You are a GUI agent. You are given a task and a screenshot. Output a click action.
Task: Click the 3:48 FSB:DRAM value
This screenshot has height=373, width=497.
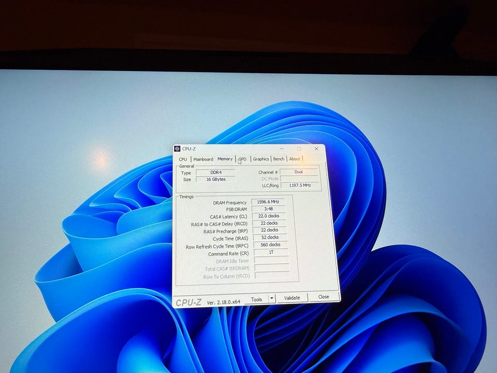tap(268, 209)
